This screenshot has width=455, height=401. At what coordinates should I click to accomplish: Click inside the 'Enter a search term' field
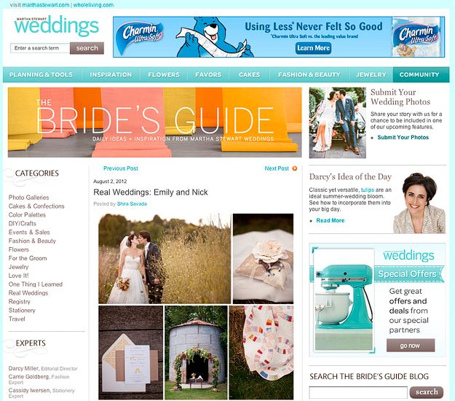point(40,48)
